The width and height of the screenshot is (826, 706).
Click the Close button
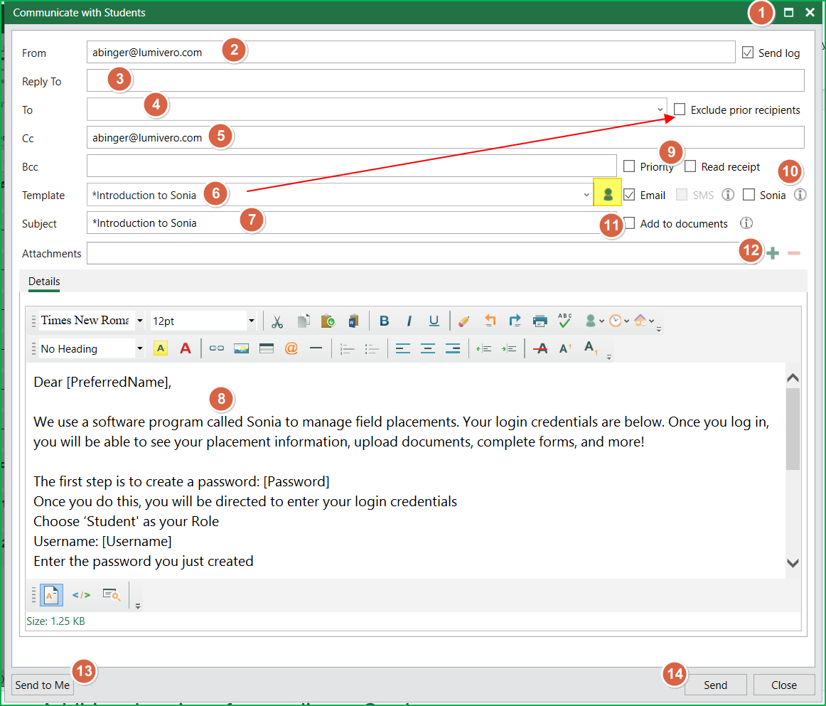coord(784,685)
